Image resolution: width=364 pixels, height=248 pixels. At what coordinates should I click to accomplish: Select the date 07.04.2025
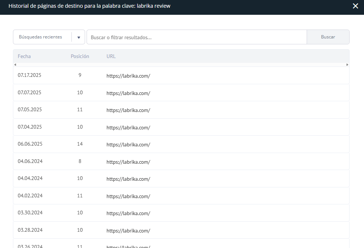[x=30, y=127]
